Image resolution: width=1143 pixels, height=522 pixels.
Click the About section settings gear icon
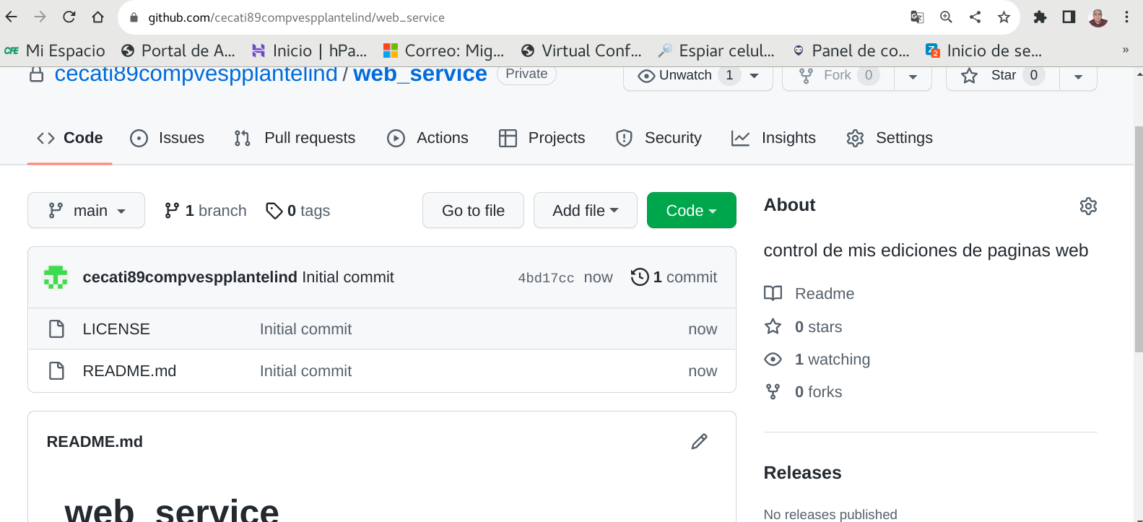[x=1087, y=206]
